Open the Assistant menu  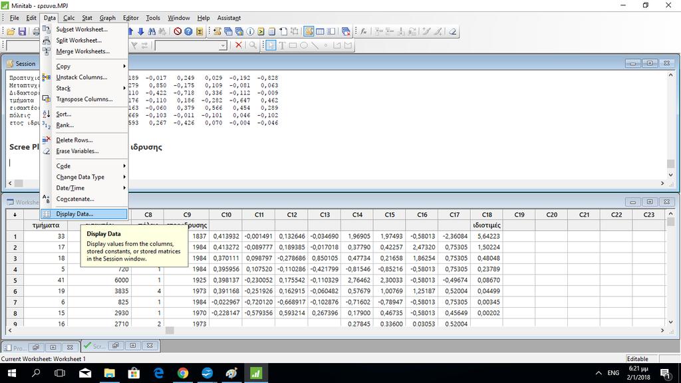pos(229,18)
